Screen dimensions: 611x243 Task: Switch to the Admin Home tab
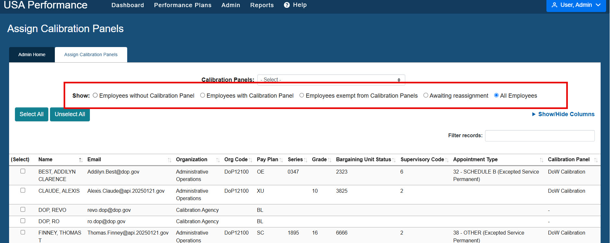click(32, 55)
